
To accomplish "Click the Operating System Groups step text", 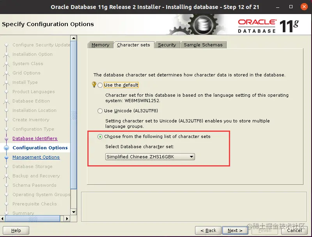I will click(41, 195).
